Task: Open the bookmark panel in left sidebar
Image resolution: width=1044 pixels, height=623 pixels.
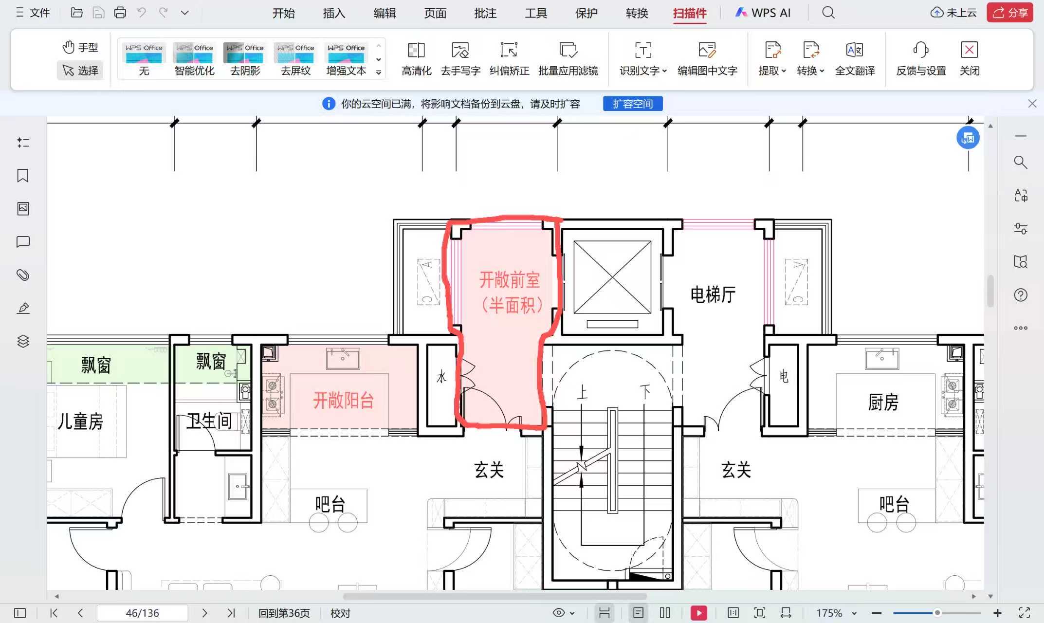Action: tap(23, 176)
